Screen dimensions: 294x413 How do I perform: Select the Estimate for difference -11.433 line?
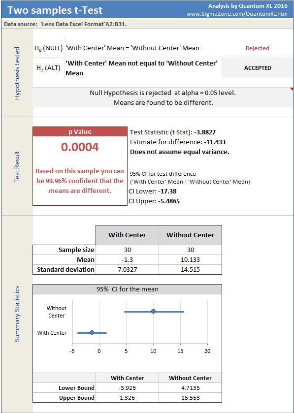point(178,142)
